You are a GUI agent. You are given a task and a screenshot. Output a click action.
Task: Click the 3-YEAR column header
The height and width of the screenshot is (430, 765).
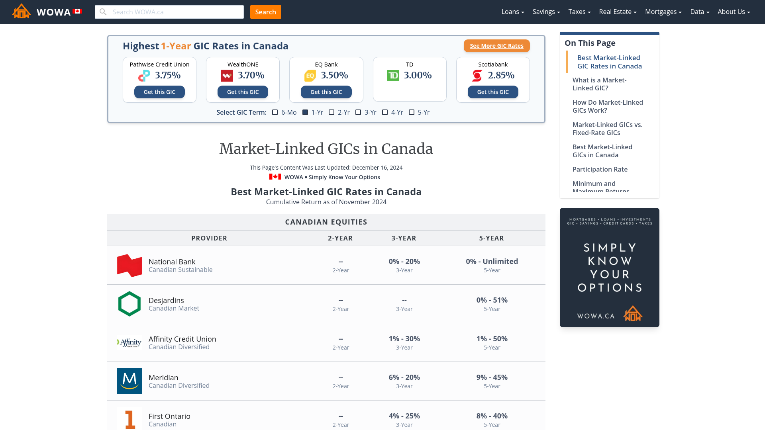point(404,238)
